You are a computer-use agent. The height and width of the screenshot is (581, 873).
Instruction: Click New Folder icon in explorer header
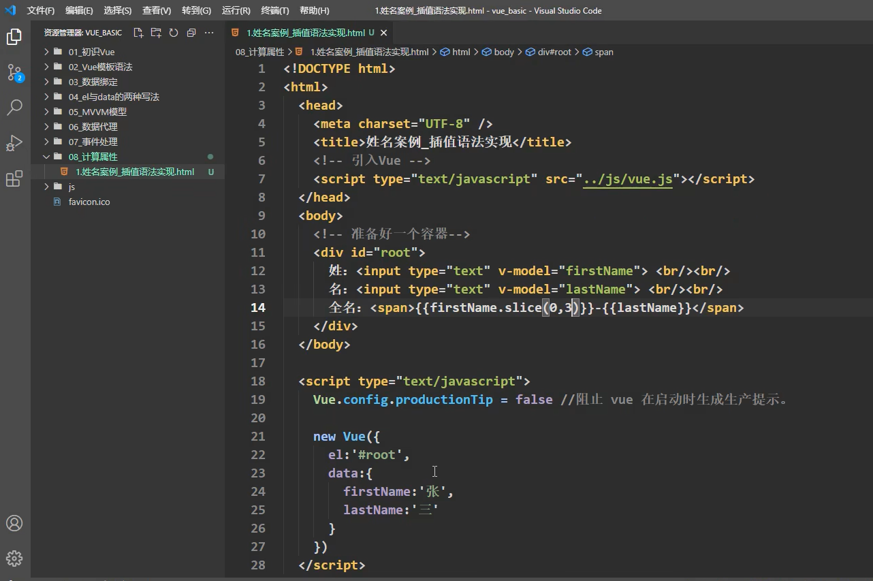(156, 33)
